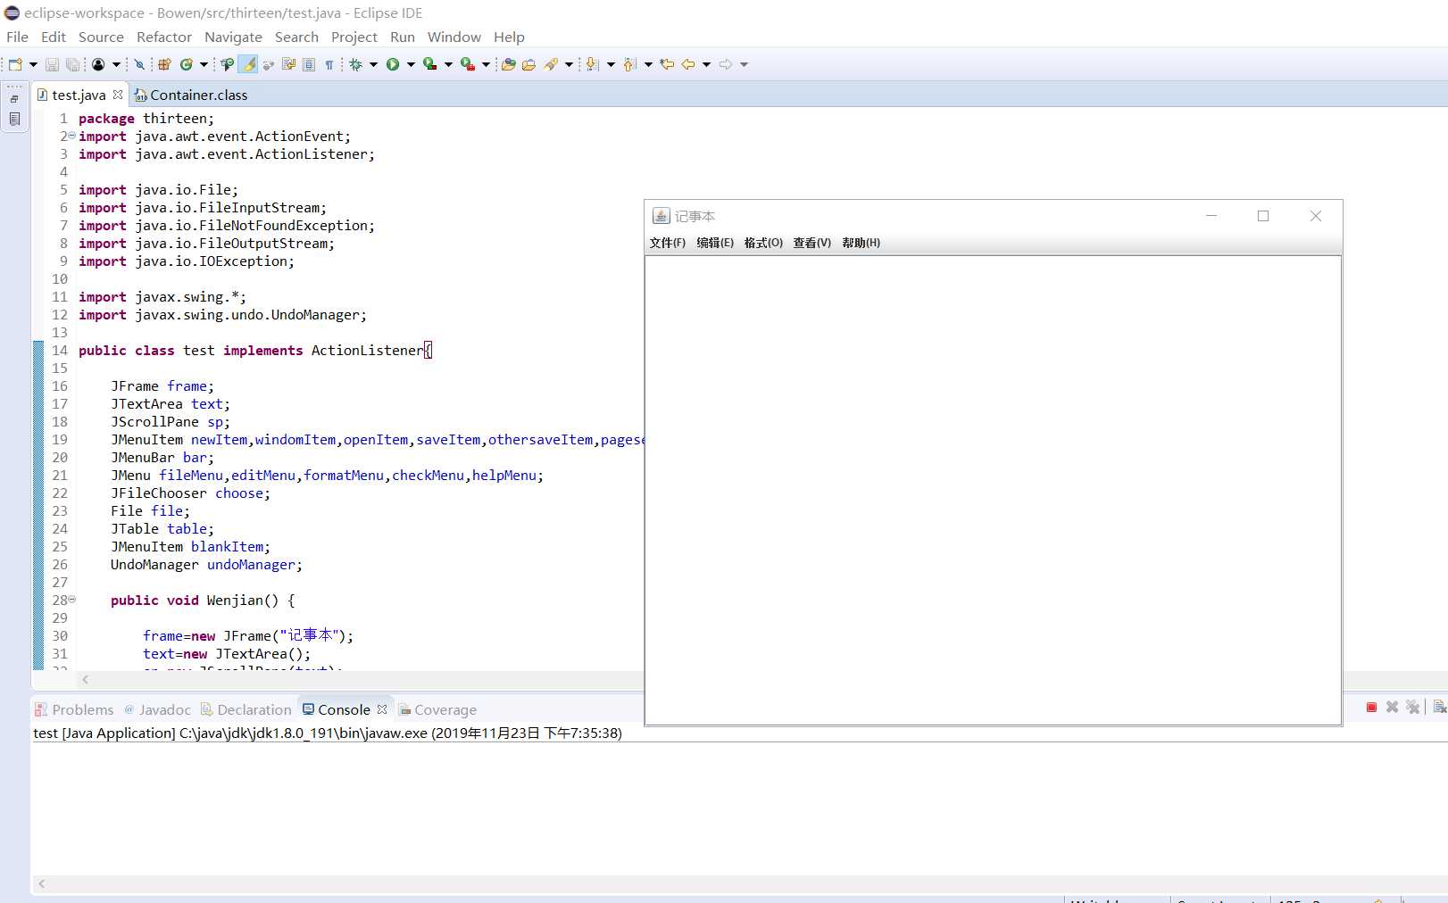
Task: Open New Java Class dropdown arrow
Action: click(x=204, y=64)
